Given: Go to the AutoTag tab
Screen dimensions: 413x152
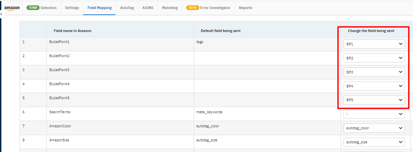Looking at the screenshot, I should [127, 8].
